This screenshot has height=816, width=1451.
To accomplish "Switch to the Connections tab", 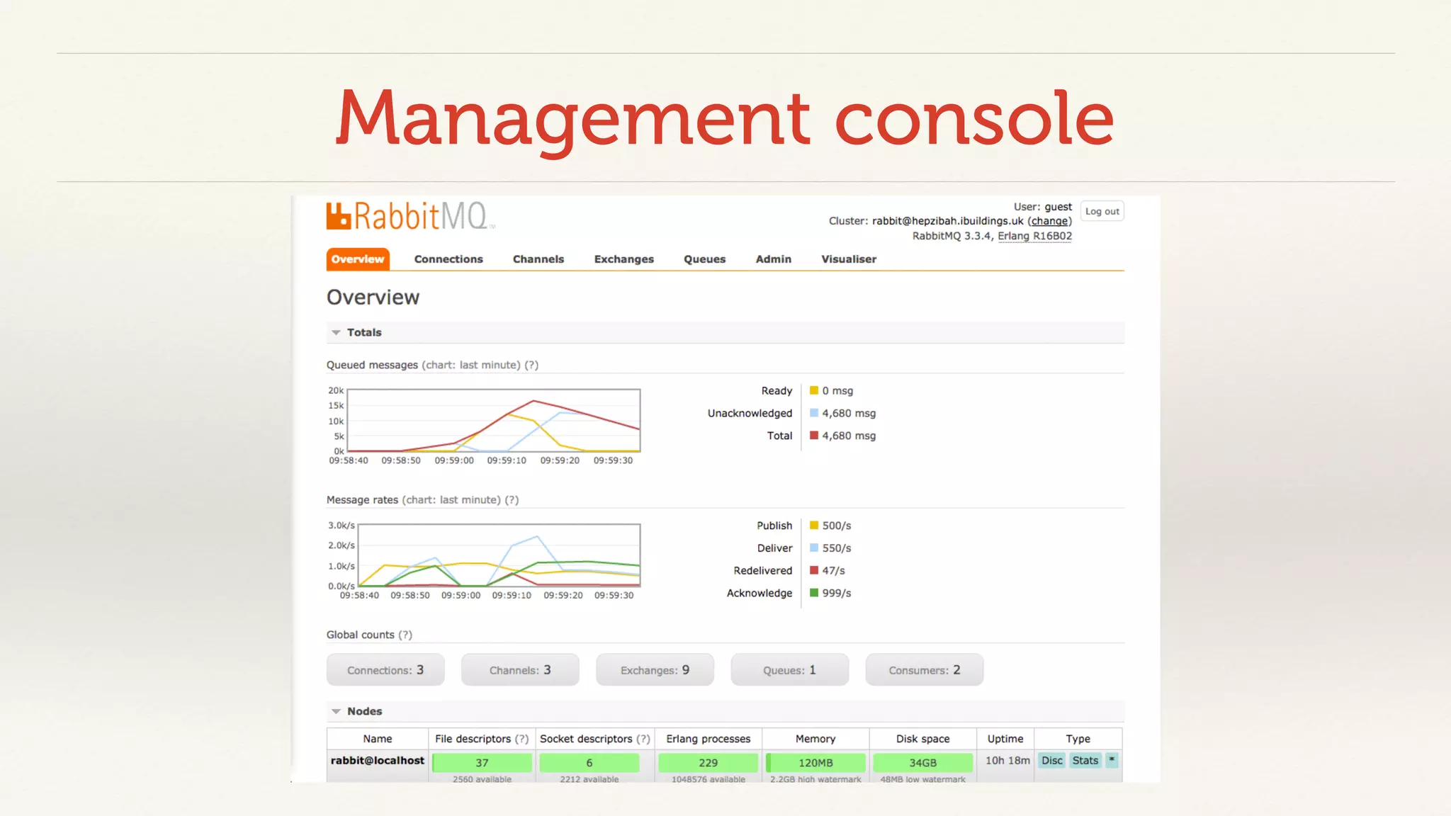I will click(448, 259).
